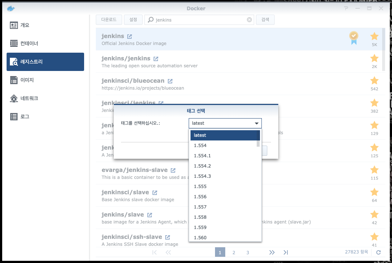Viewport: 392px width, 263px height.
Task: Click the star icon showing 64
Action: pyautogui.click(x=374, y=192)
